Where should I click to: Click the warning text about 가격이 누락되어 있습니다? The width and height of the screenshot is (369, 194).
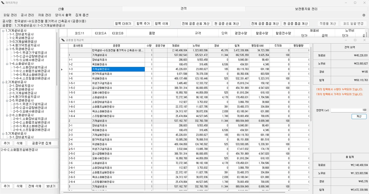point(339,94)
